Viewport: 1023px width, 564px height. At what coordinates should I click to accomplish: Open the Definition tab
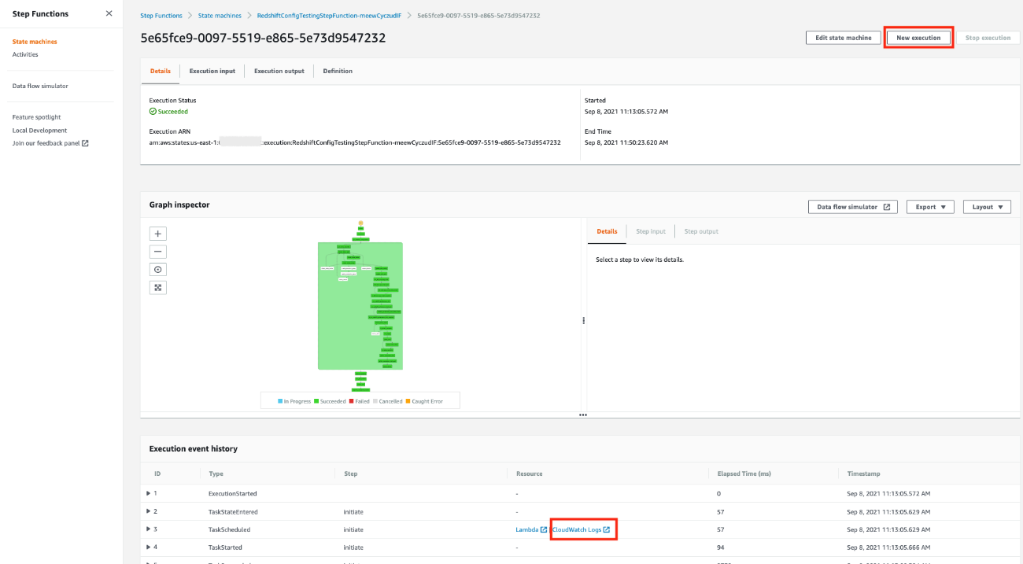338,71
